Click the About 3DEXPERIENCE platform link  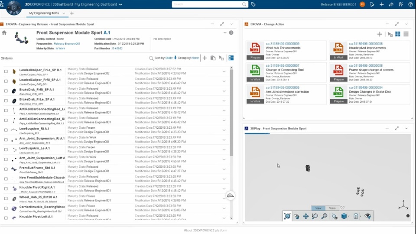pos(205,230)
